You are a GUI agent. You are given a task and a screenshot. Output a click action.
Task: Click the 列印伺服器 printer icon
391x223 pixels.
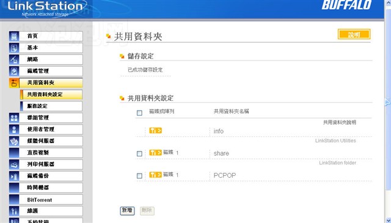tap(14, 164)
